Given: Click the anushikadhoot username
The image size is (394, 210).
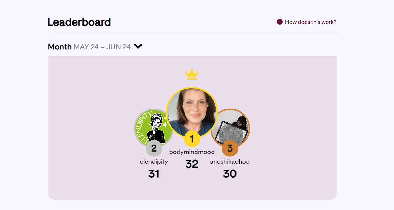Looking at the screenshot, I should (x=230, y=162).
